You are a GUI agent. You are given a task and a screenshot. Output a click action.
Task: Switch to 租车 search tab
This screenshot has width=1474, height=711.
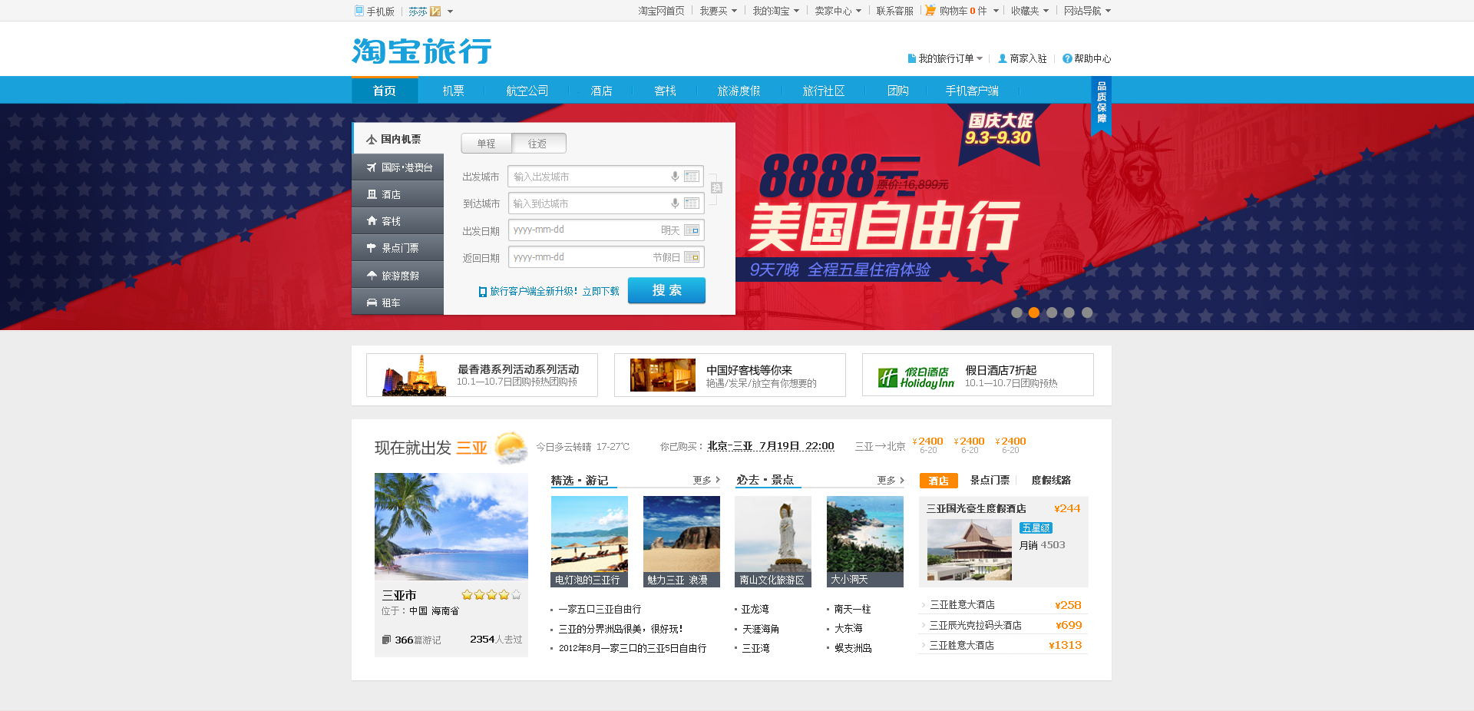click(398, 303)
